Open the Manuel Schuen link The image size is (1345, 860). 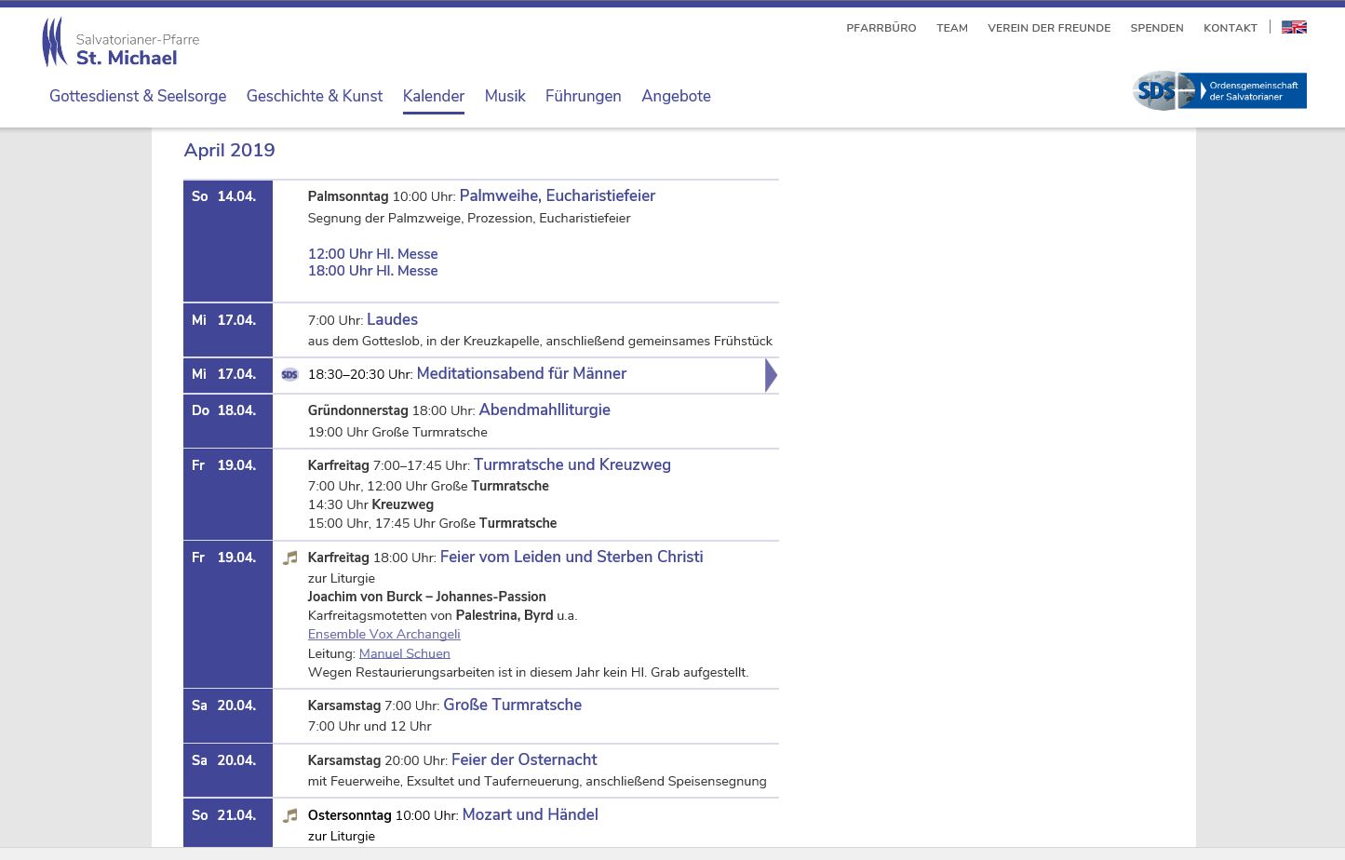click(404, 653)
